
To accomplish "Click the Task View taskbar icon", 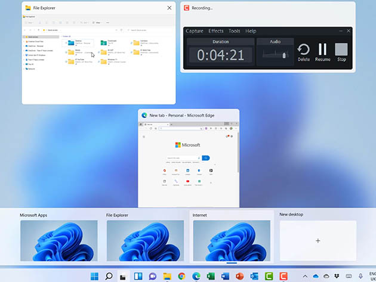I will click(124, 276).
